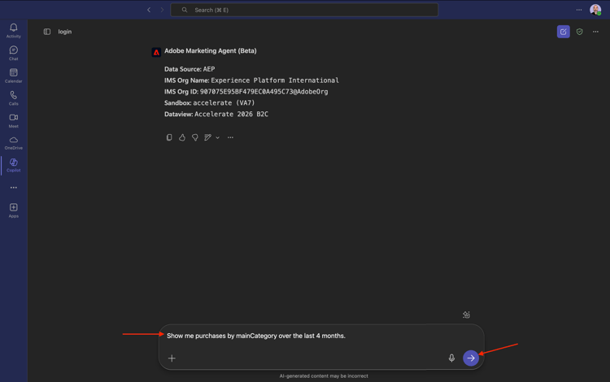Click the Search box at top

click(304, 10)
